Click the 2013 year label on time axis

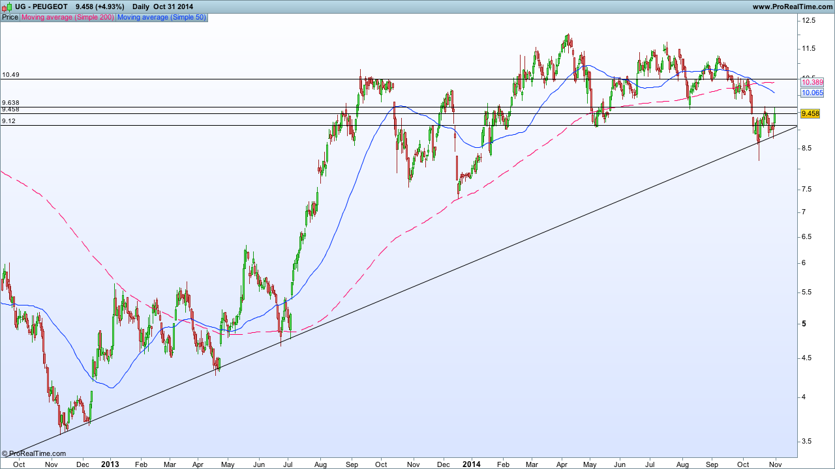(x=110, y=464)
